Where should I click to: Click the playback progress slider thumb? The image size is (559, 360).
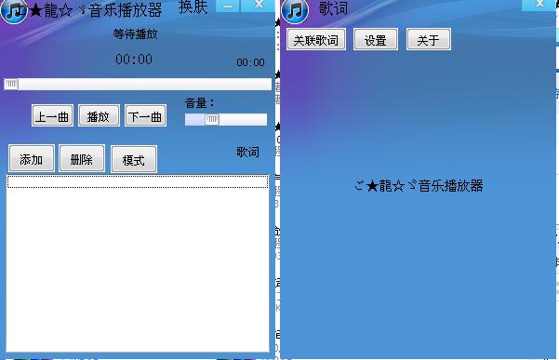pyautogui.click(x=11, y=84)
